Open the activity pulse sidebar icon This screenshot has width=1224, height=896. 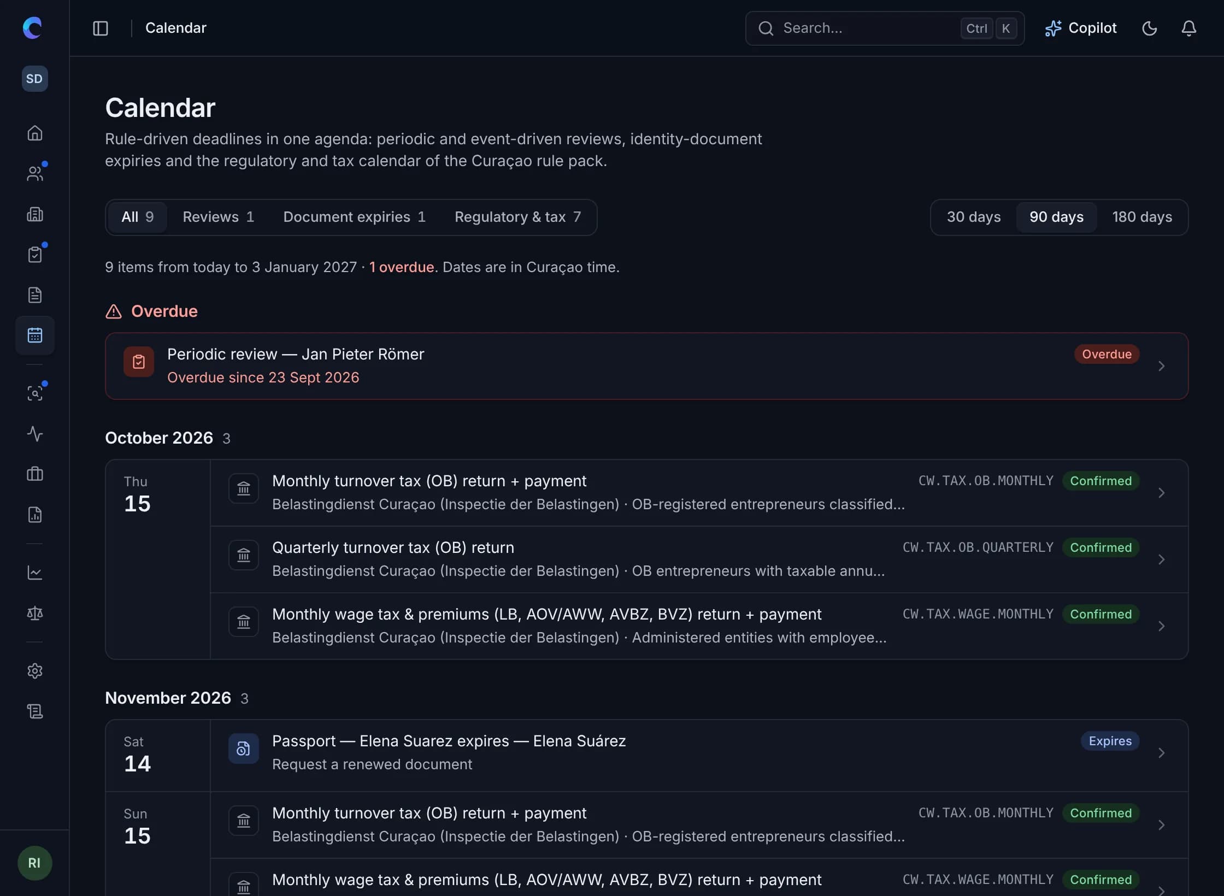[34, 434]
